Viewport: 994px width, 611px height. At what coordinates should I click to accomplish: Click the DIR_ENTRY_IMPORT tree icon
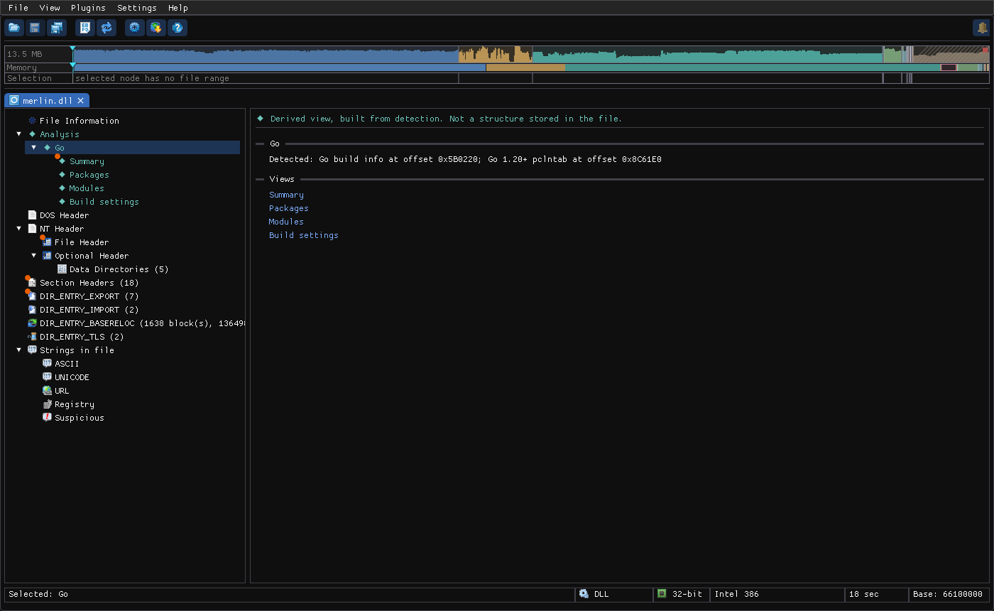(x=32, y=310)
